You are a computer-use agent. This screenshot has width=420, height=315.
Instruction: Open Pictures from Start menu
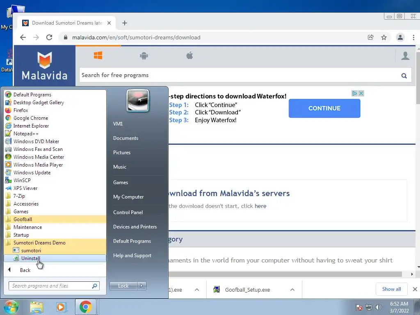coord(121,153)
